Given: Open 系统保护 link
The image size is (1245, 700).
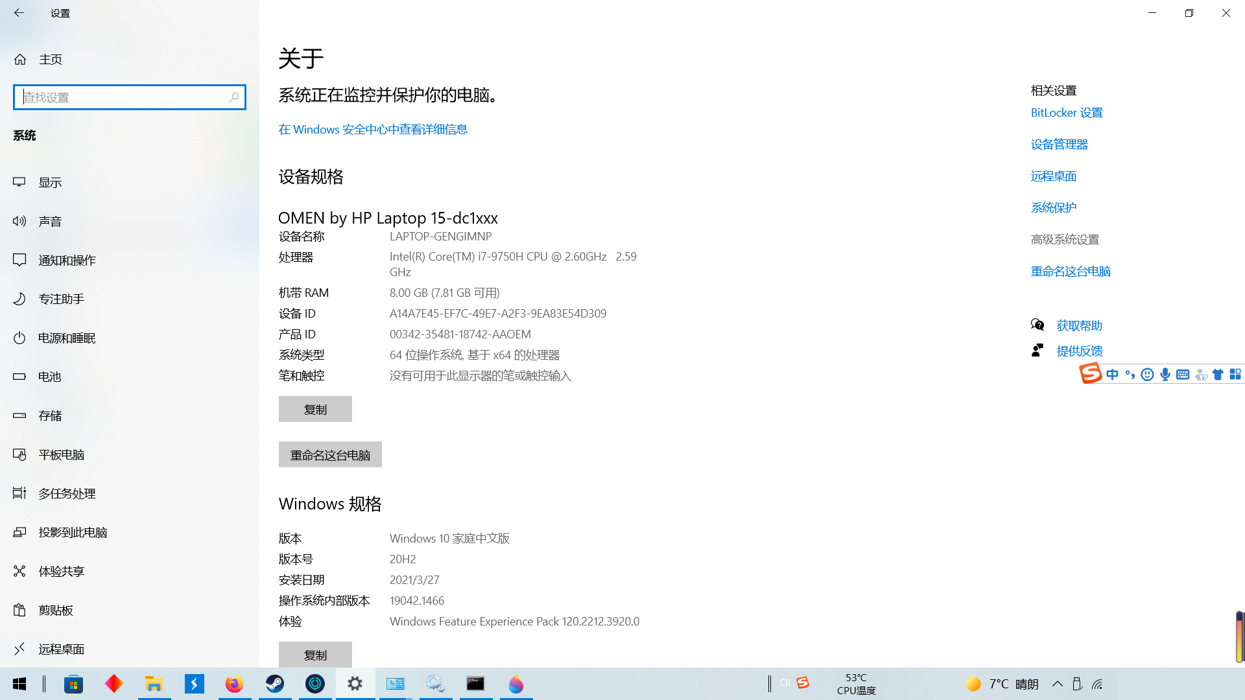Looking at the screenshot, I should [x=1054, y=208].
